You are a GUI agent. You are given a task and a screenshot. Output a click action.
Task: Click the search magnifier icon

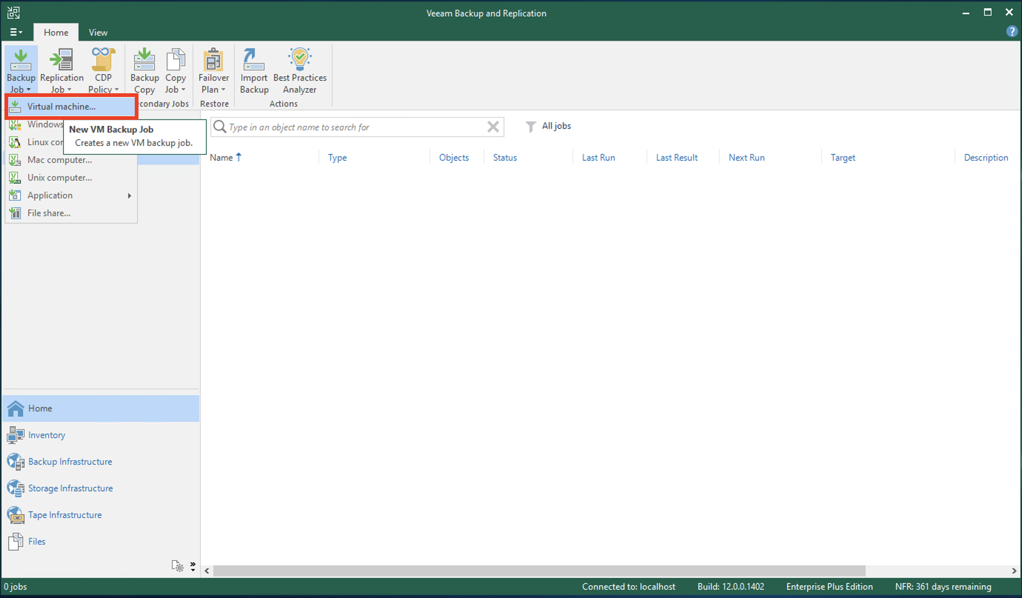tap(220, 127)
